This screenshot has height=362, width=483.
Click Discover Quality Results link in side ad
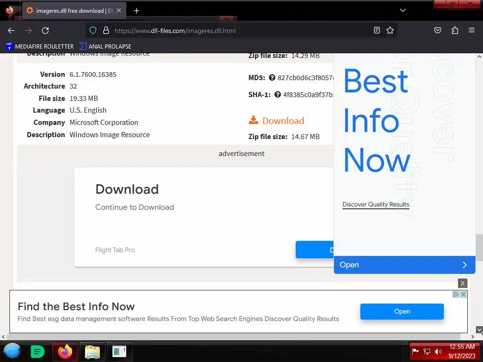click(376, 205)
